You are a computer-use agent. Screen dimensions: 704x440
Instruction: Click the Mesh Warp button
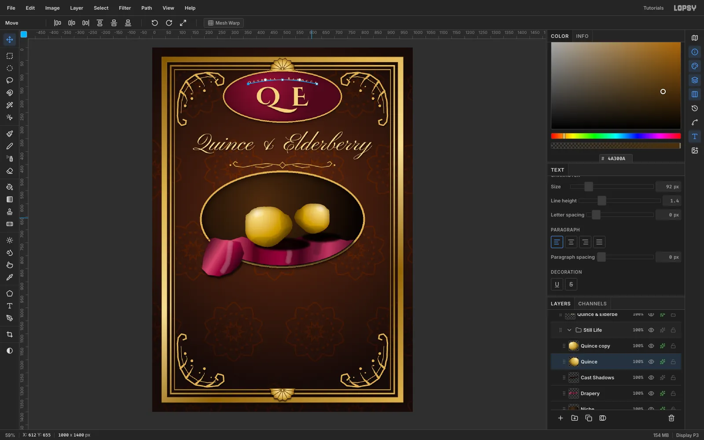pos(224,23)
